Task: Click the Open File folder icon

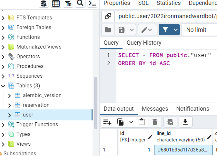Action: [108, 30]
